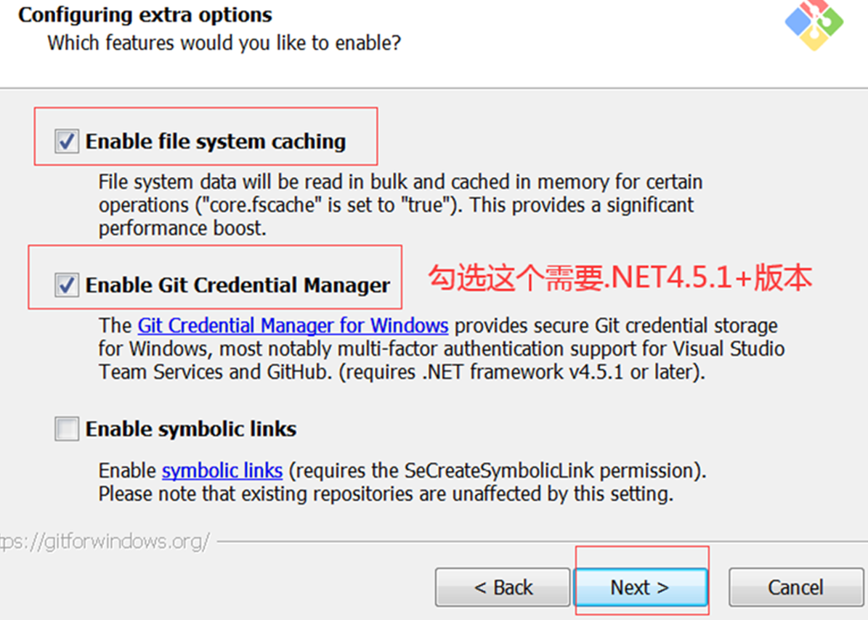This screenshot has width=868, height=620.
Task: Click Back to return to previous step
Action: pos(502,587)
